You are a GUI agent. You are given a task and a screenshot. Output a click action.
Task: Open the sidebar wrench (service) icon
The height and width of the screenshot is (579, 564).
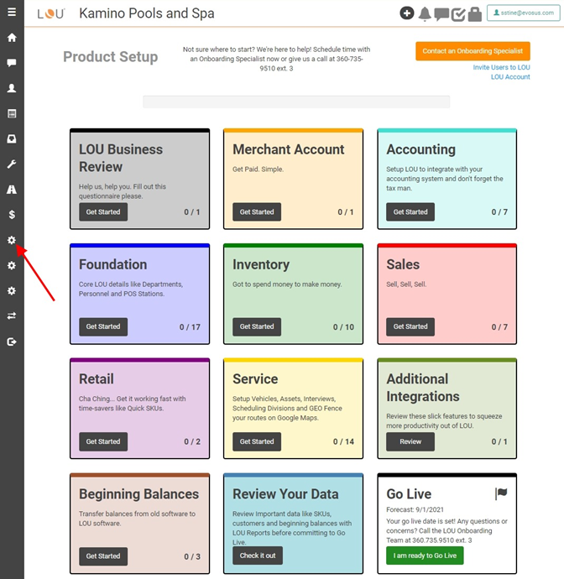tap(12, 164)
